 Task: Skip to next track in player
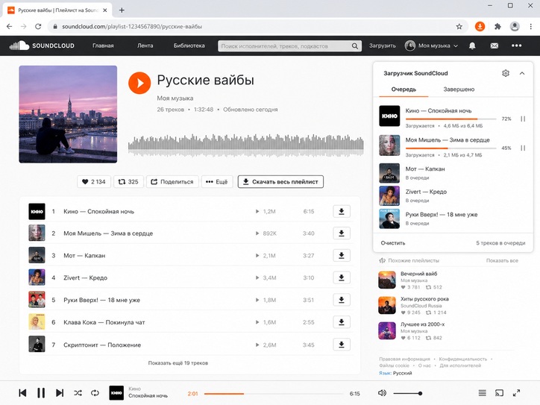(60, 393)
